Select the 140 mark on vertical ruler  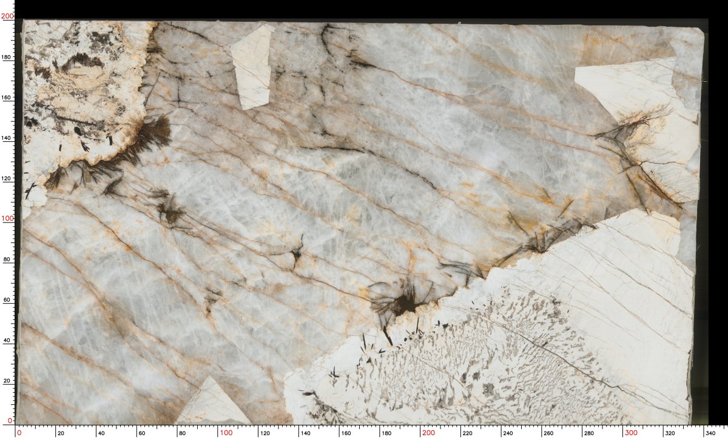(7, 138)
